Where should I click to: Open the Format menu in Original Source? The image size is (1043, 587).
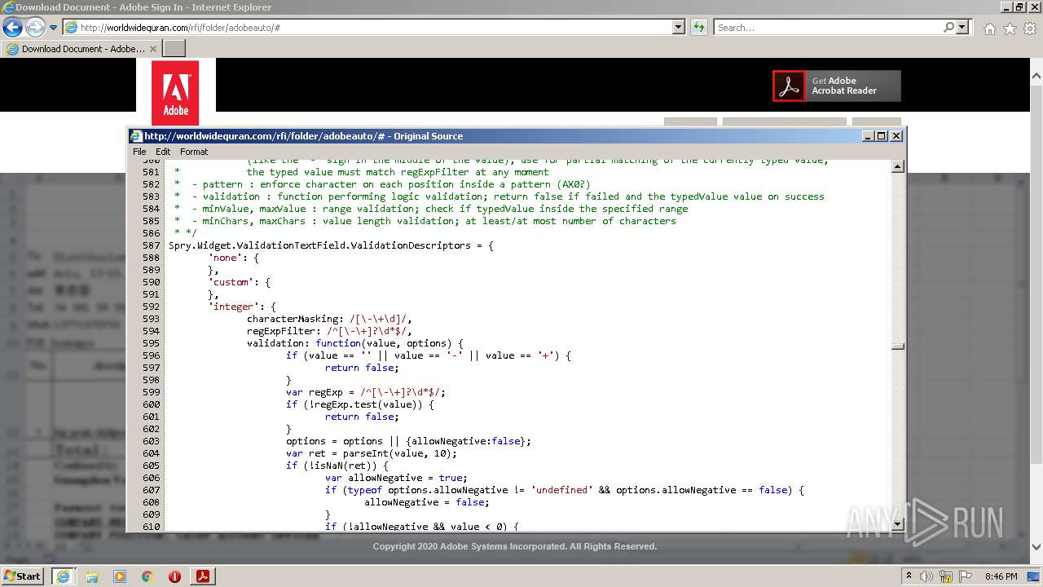[x=194, y=152]
